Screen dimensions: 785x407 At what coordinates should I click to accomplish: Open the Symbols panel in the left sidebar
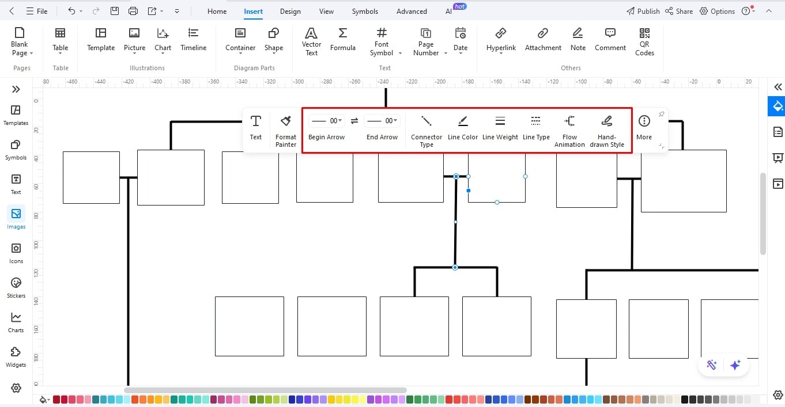point(16,149)
